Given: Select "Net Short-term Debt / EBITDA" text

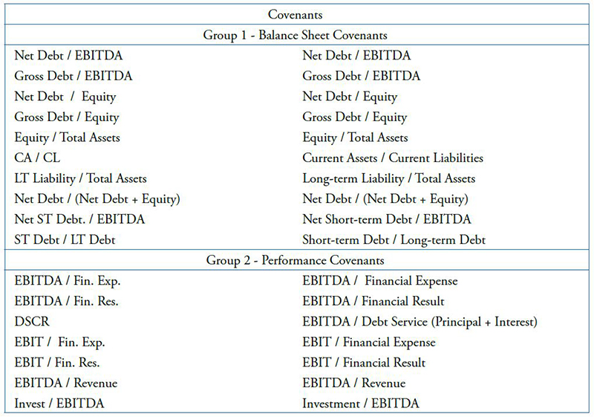Looking at the screenshot, I should [x=386, y=219].
